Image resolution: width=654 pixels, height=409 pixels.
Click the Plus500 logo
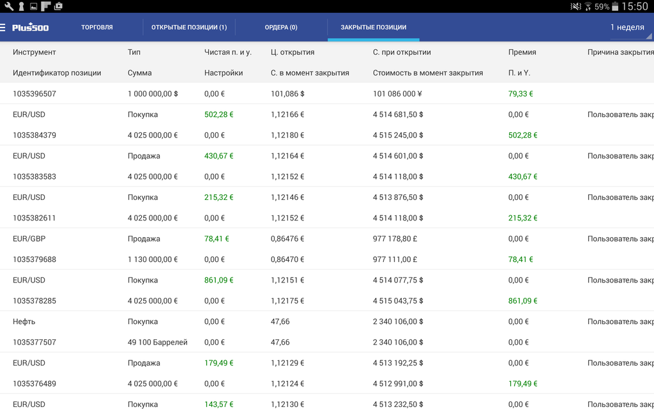(31, 27)
